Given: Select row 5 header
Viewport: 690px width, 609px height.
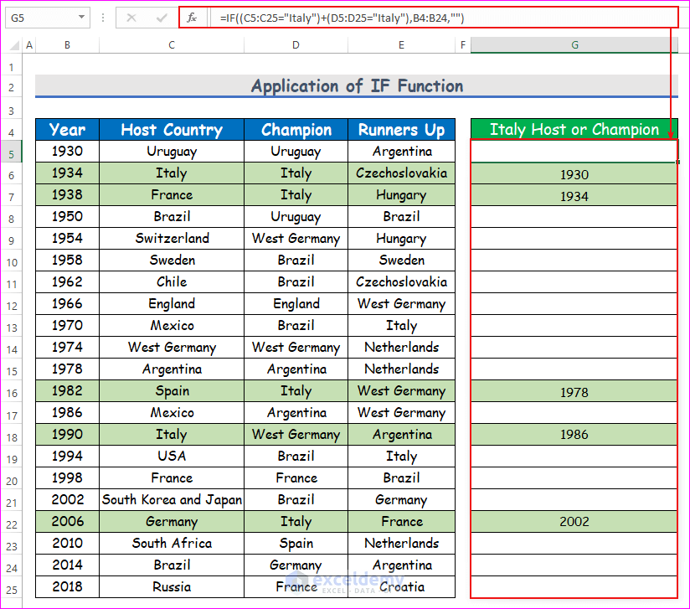Looking at the screenshot, I should 12,153.
